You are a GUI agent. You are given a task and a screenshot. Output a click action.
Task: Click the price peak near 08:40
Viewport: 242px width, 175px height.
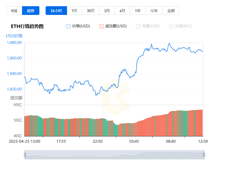[169, 43]
